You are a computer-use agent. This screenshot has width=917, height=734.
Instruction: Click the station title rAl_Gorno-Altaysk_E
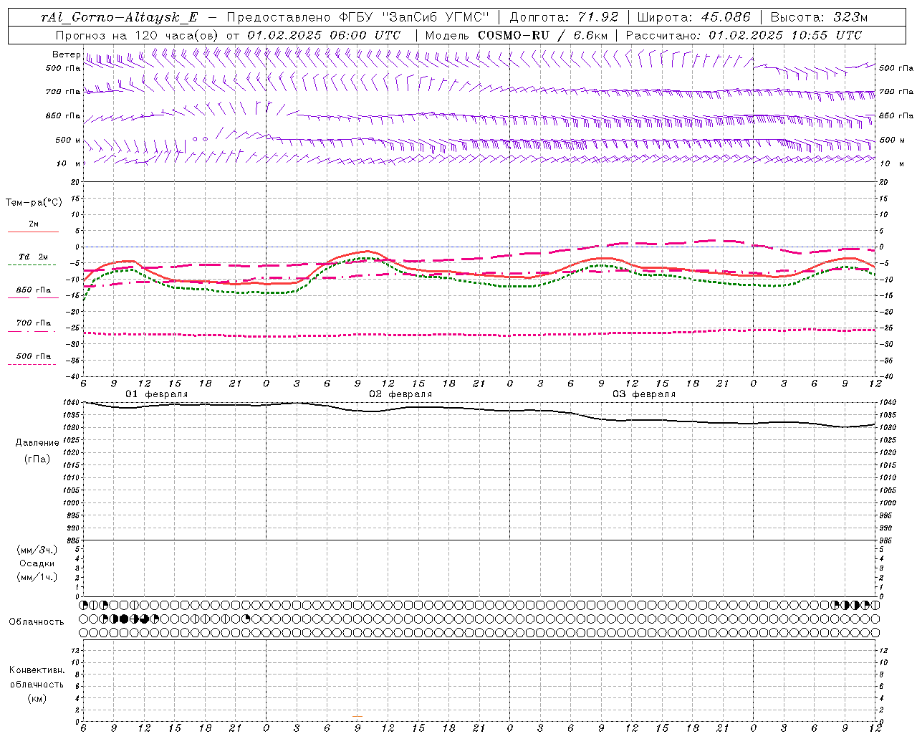pos(119,17)
